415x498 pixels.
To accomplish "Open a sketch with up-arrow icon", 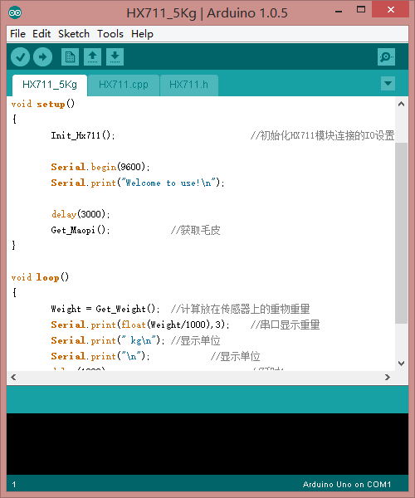I will click(x=92, y=56).
